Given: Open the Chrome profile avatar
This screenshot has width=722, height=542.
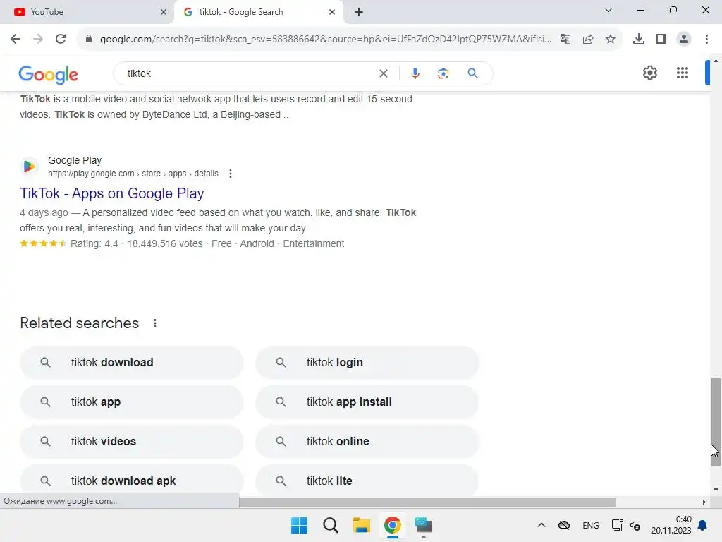Looking at the screenshot, I should (684, 39).
